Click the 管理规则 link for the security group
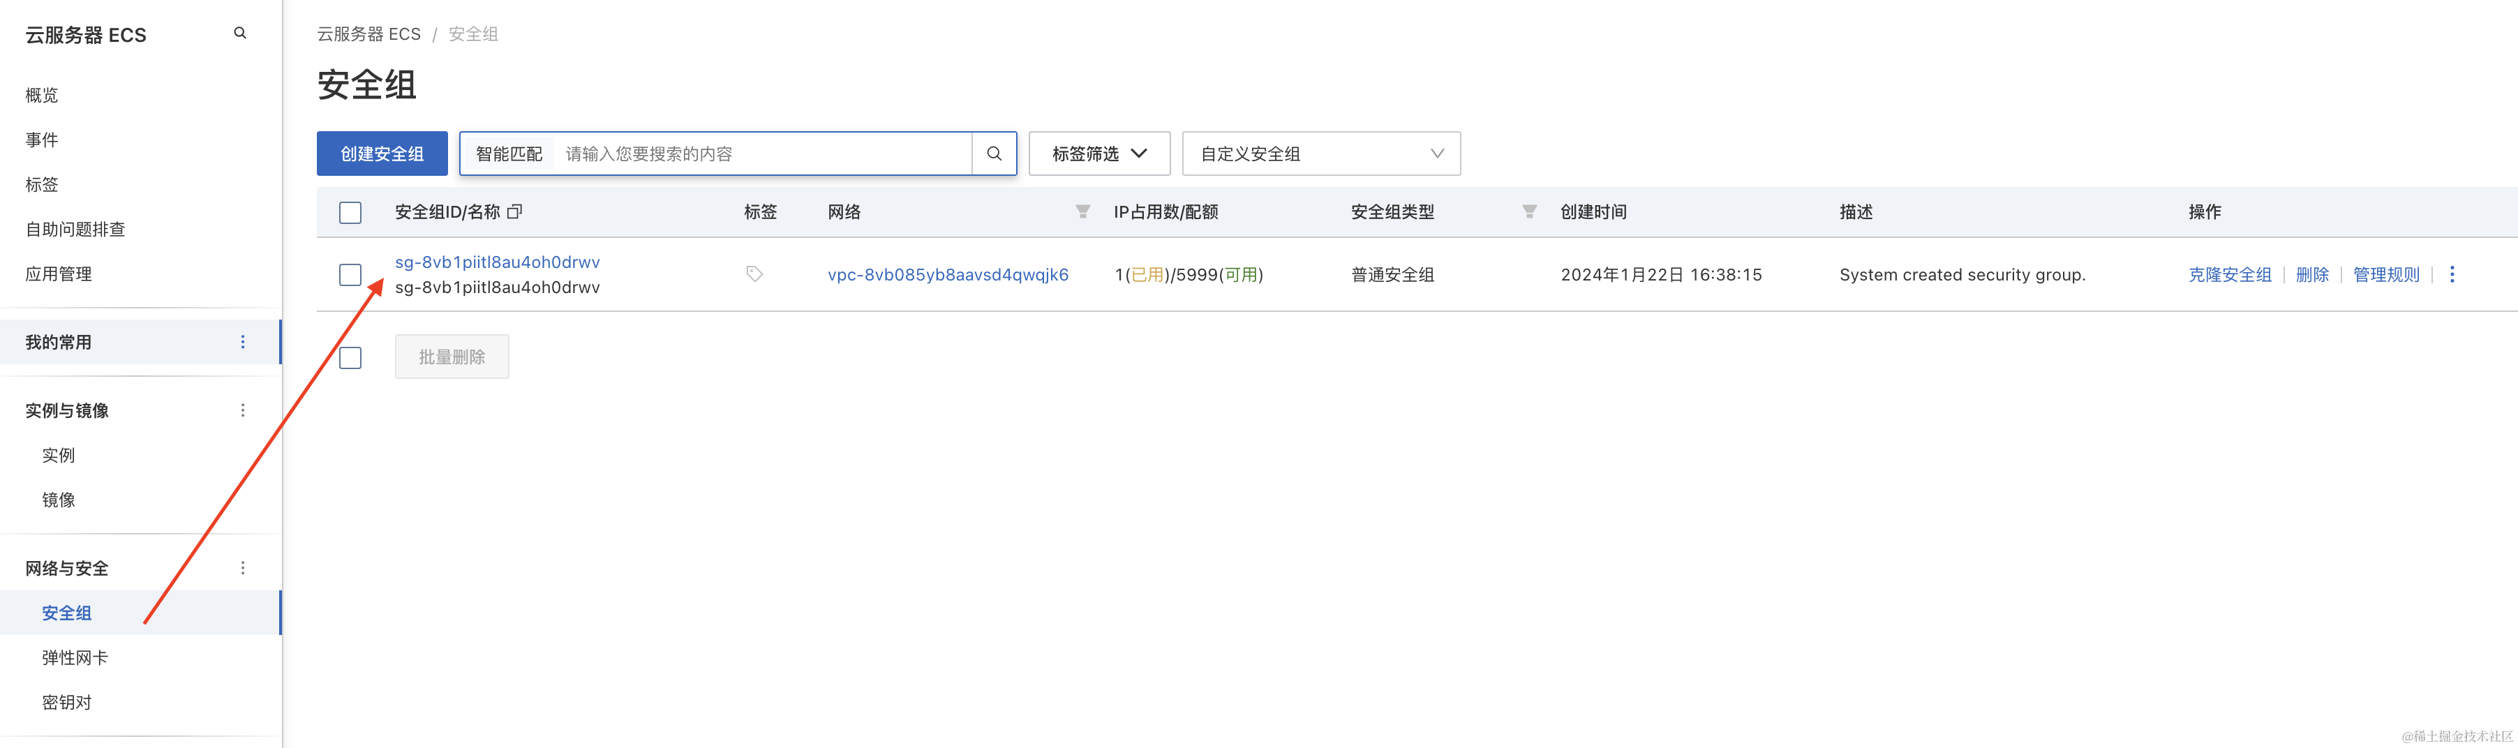Image resolution: width=2518 pixels, height=748 pixels. pos(2385,275)
